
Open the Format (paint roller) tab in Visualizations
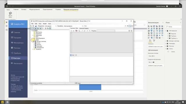pyautogui.click(x=154, y=41)
